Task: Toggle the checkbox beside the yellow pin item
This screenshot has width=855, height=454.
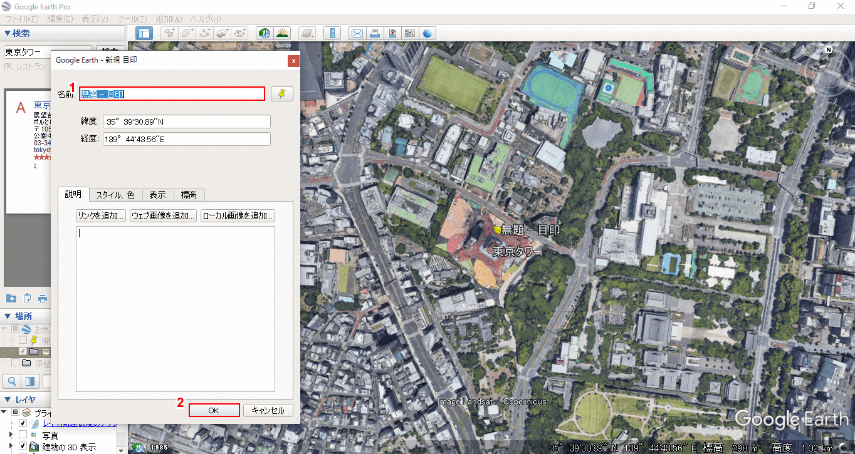Action: (x=23, y=340)
